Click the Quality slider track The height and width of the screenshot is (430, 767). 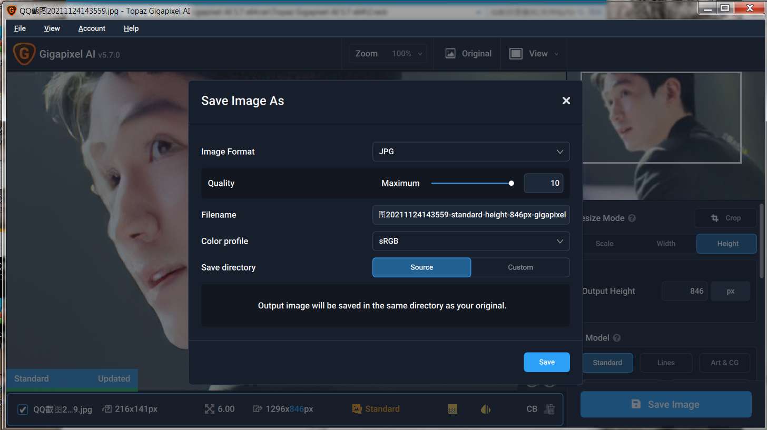tap(471, 183)
